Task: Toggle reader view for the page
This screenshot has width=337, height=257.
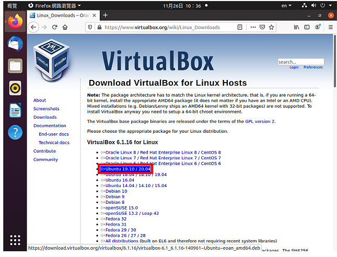Action: point(240,27)
